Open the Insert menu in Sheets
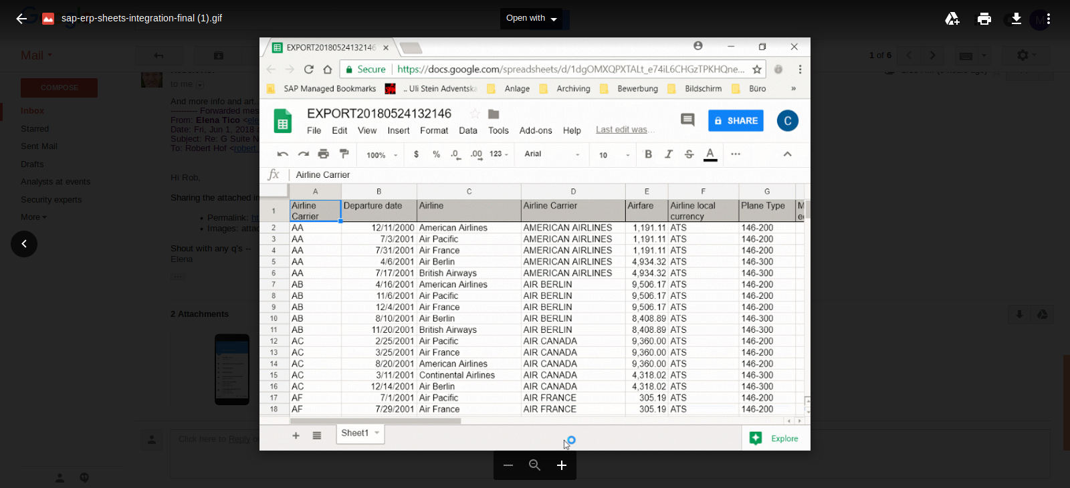 pyautogui.click(x=399, y=131)
